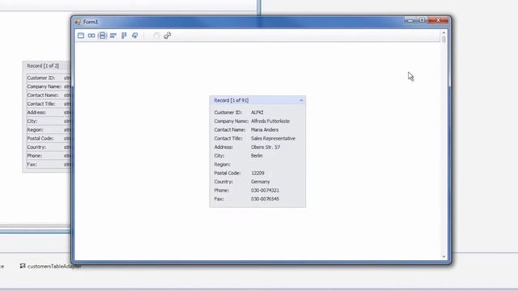The height and width of the screenshot is (291, 518).
Task: Click the Form1 window icon
Action: [x=78, y=22]
